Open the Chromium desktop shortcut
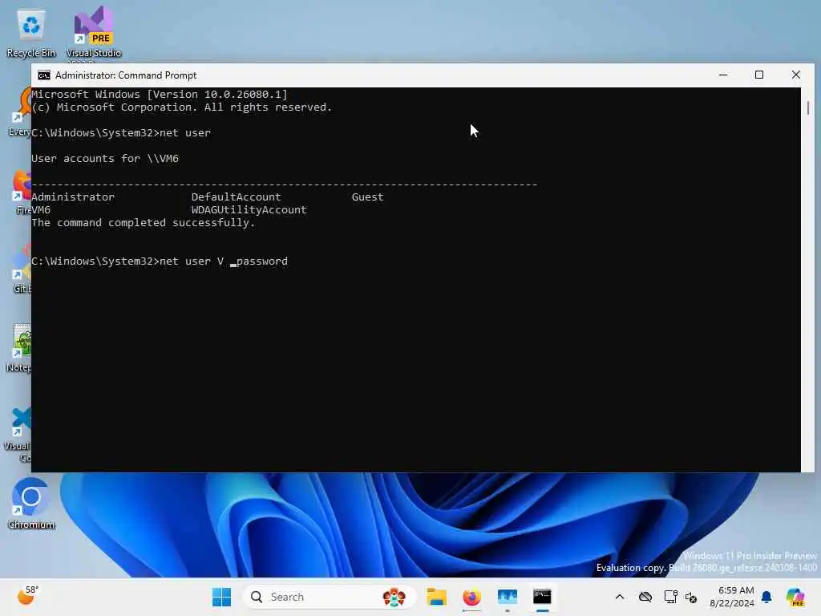Viewport: 821px width, 616px height. 31,504
